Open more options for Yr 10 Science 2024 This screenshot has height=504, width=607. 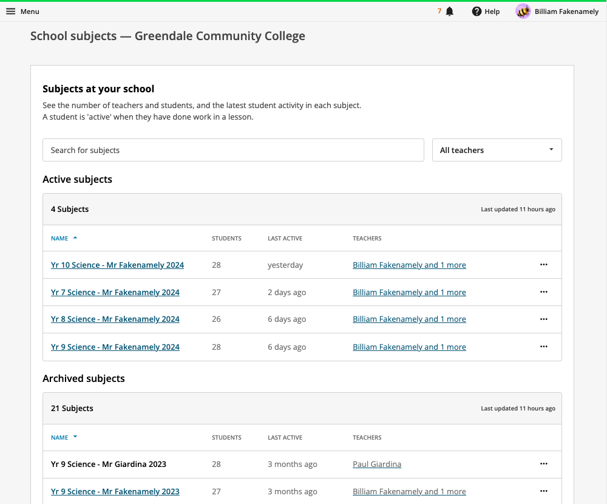543,265
